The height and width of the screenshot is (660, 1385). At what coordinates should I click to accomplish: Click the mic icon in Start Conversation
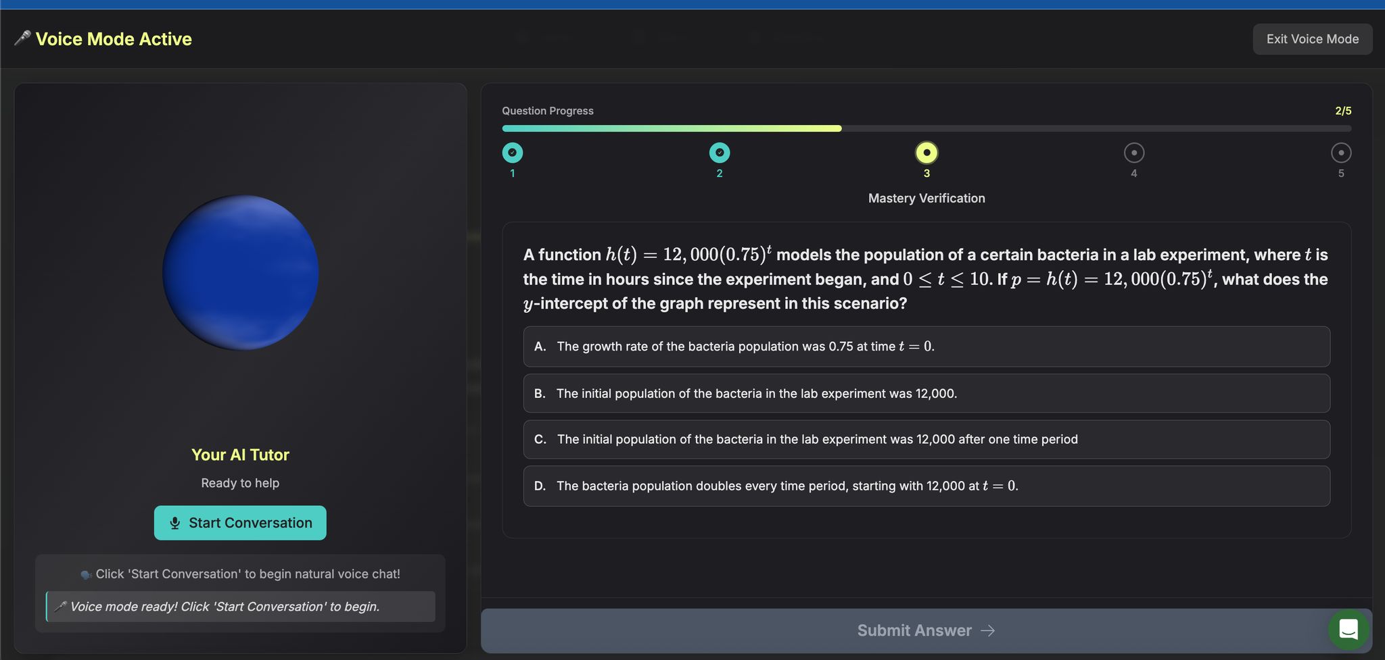pyautogui.click(x=175, y=524)
